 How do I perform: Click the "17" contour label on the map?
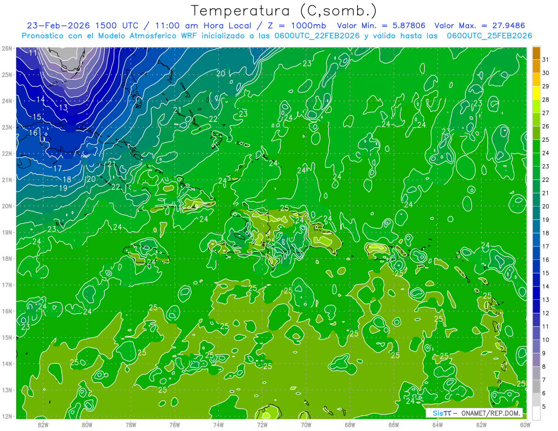58,168
